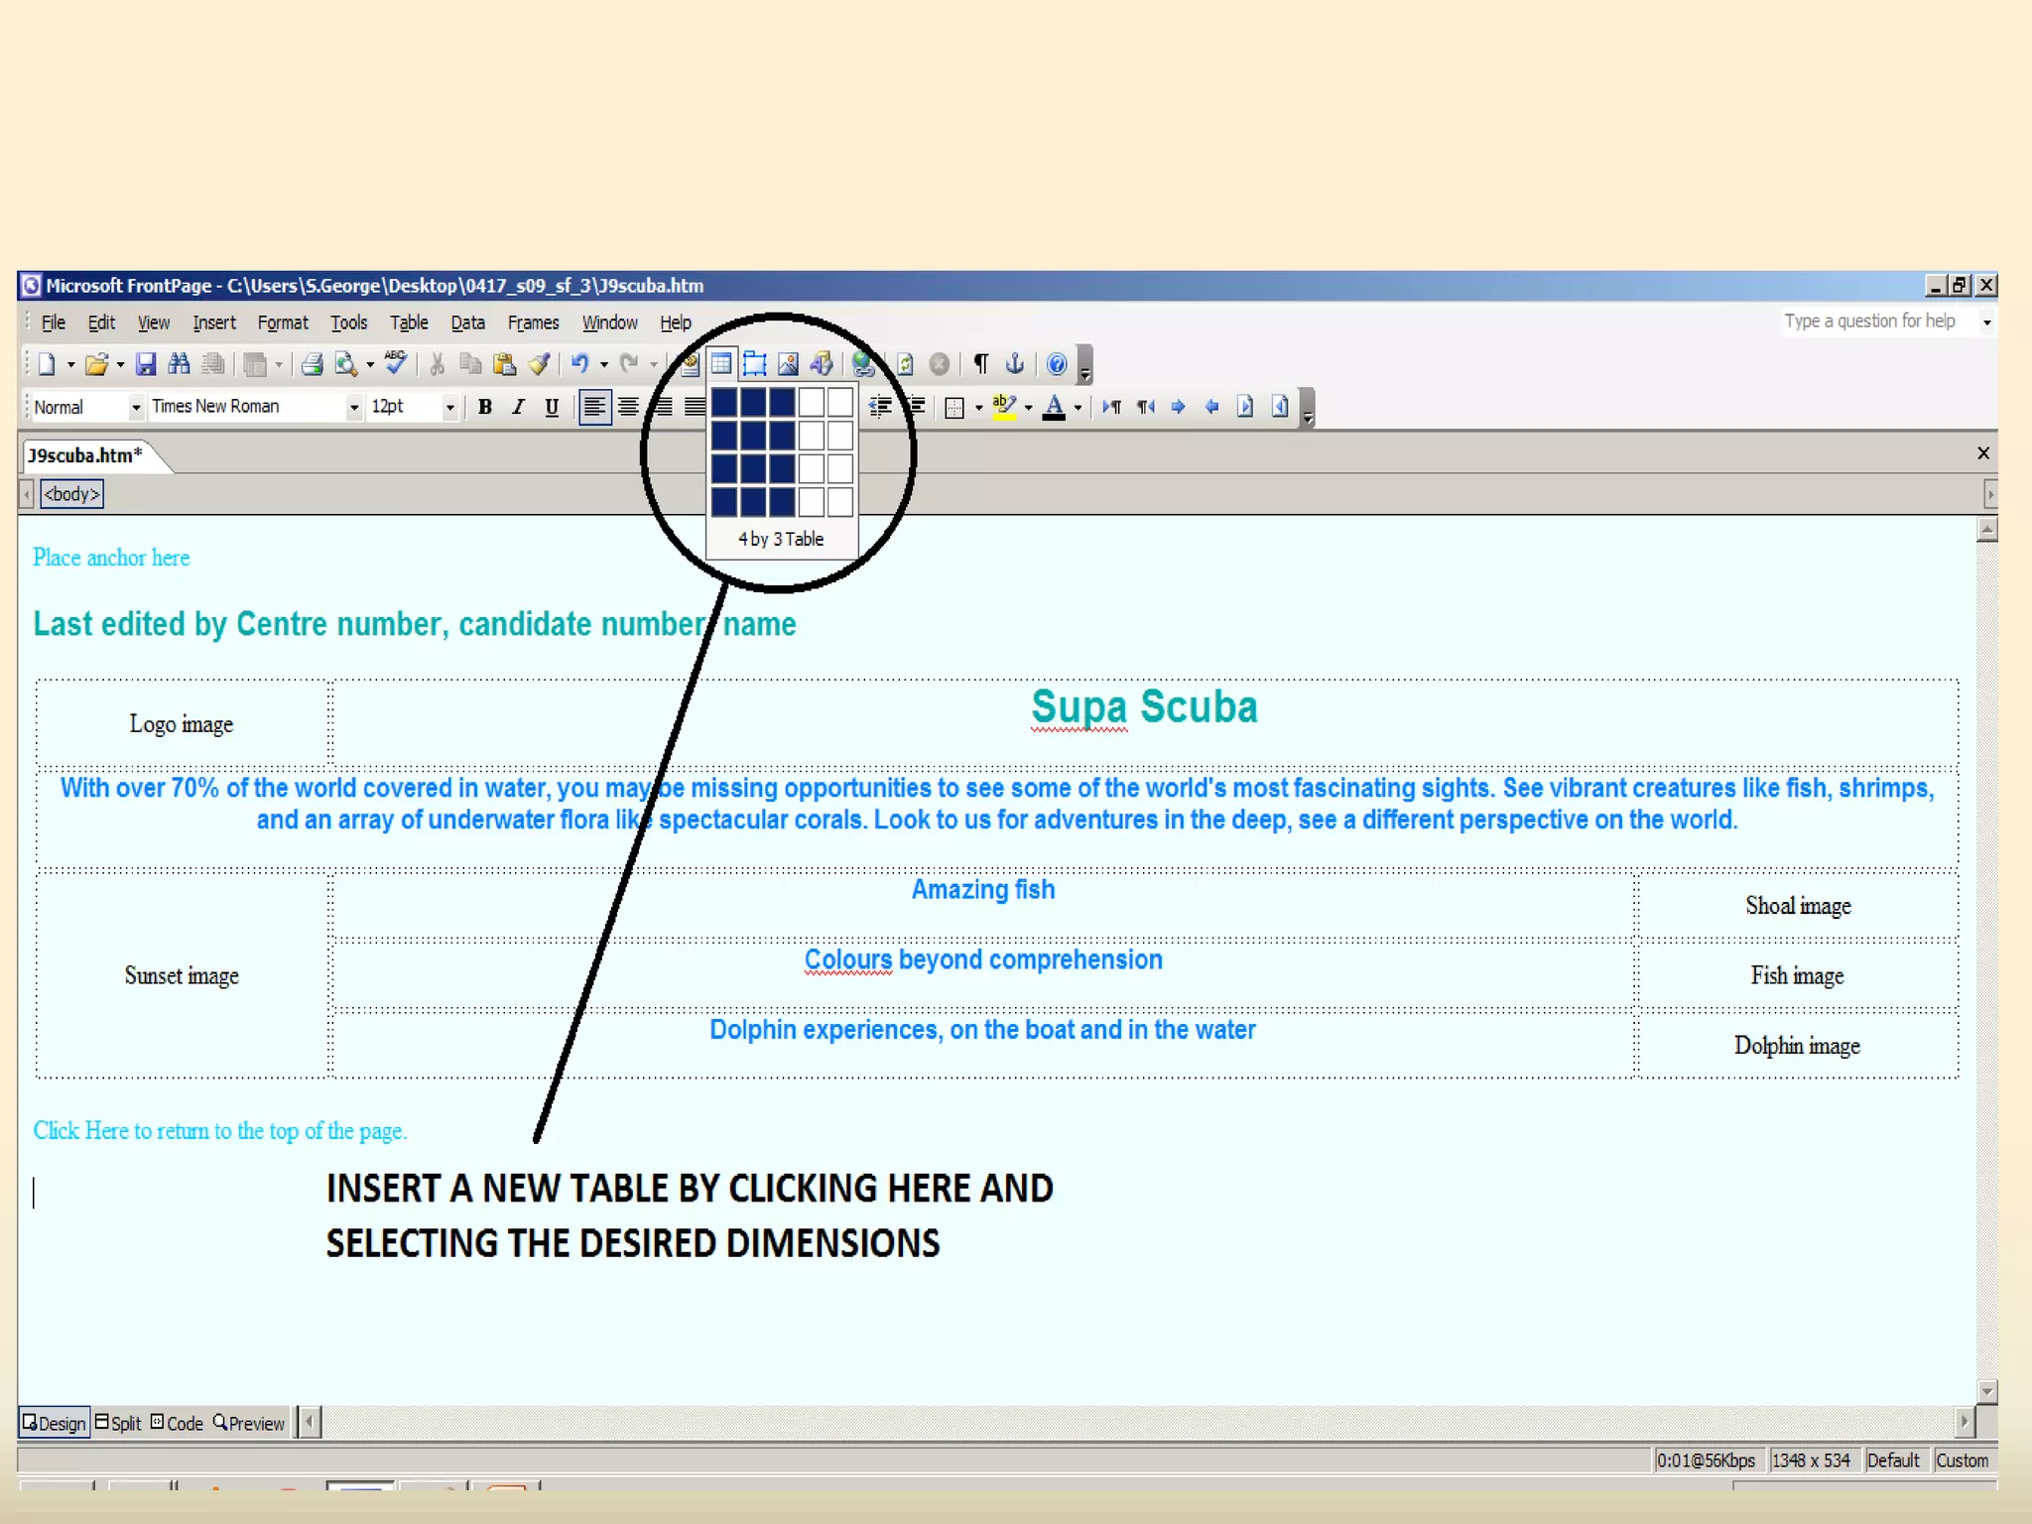2032x1524 pixels.
Task: Toggle Underline formatting
Action: [552, 407]
